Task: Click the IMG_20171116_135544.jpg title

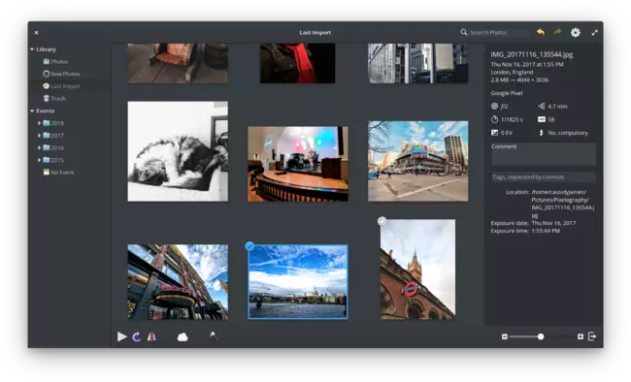Action: click(532, 54)
